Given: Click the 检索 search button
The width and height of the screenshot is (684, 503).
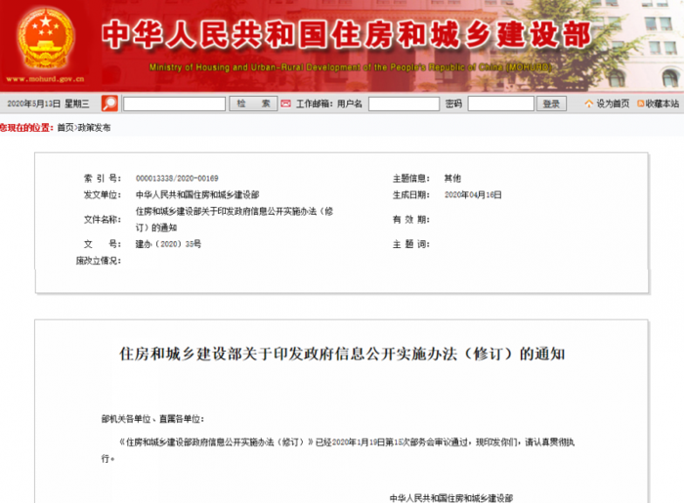Looking at the screenshot, I should [251, 104].
